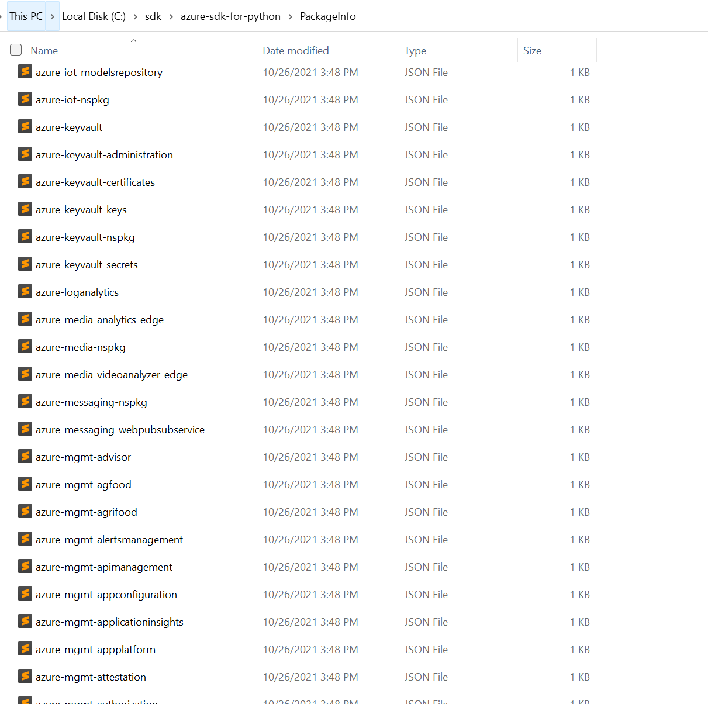
Task: Click the PackageInfo breadcrumb
Action: 328,16
